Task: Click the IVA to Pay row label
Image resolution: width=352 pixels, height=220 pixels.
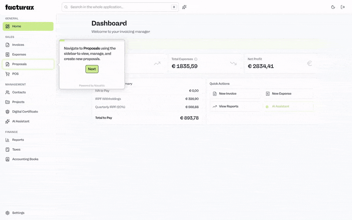Action: pos(102,91)
